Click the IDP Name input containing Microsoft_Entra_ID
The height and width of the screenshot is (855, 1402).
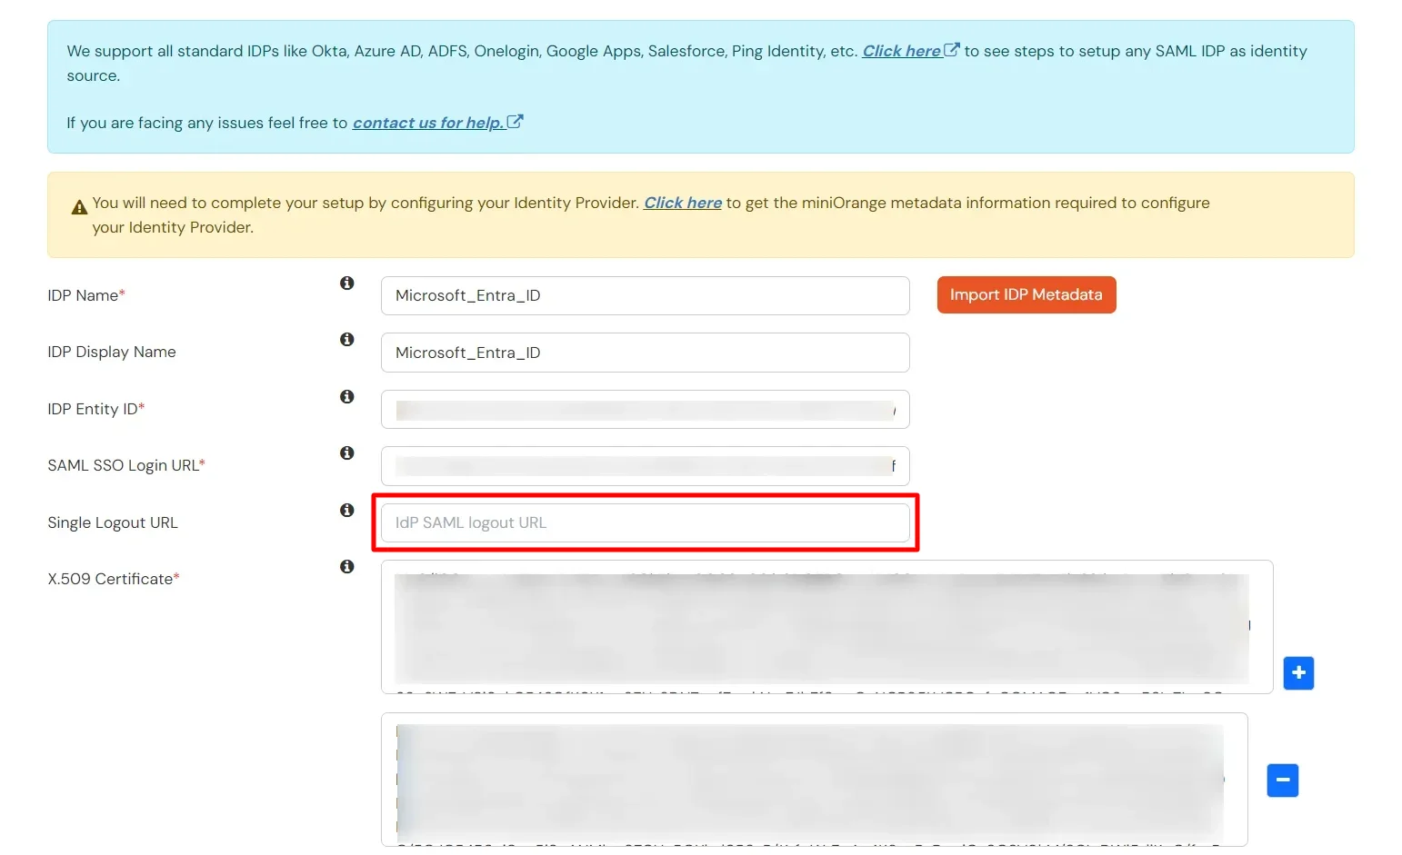645,295
